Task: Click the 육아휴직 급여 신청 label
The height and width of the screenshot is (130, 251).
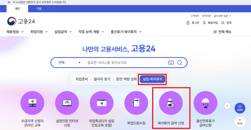Action: (x=171, y=123)
